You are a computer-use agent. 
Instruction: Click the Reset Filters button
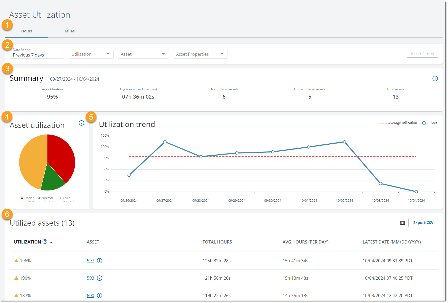coord(423,54)
